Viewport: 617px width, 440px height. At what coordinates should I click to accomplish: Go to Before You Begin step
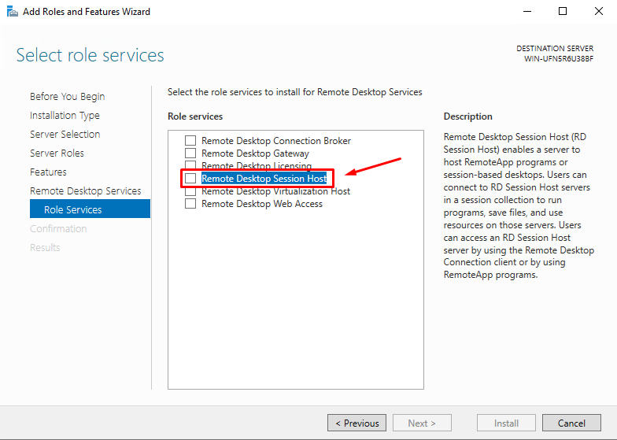(67, 97)
